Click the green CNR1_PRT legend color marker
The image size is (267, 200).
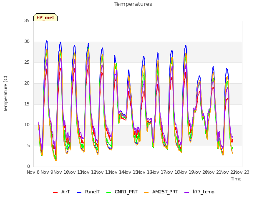click(108, 192)
